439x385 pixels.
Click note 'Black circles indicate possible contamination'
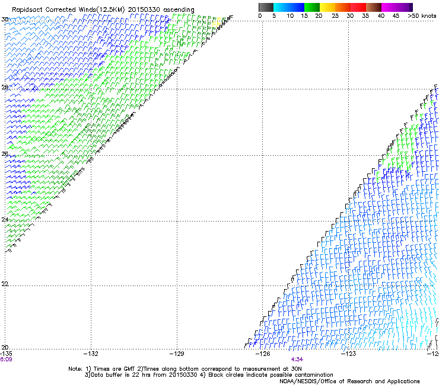[x=271, y=375]
